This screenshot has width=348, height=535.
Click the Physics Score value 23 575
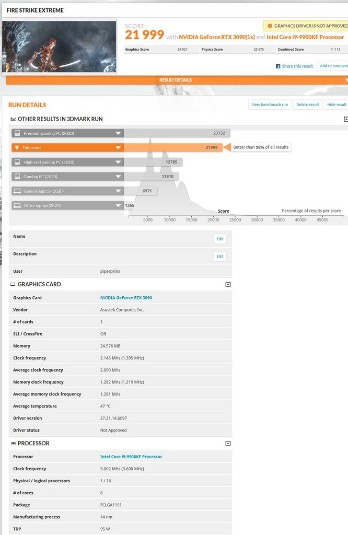coord(259,50)
